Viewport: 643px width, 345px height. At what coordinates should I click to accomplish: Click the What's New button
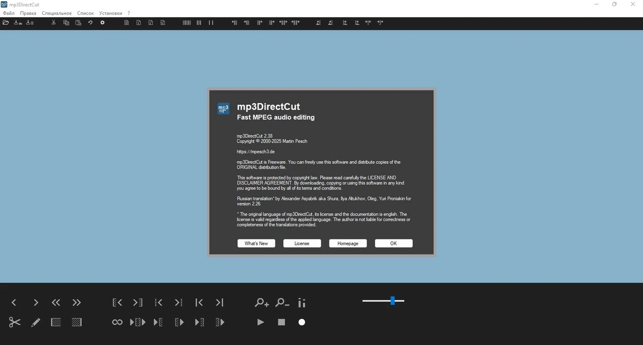click(256, 243)
